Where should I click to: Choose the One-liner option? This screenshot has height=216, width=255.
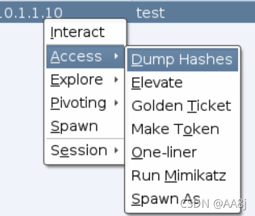(x=183, y=153)
